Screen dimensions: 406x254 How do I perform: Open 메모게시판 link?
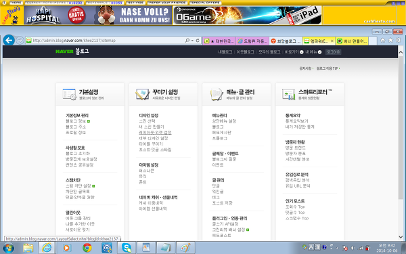pos(222,133)
